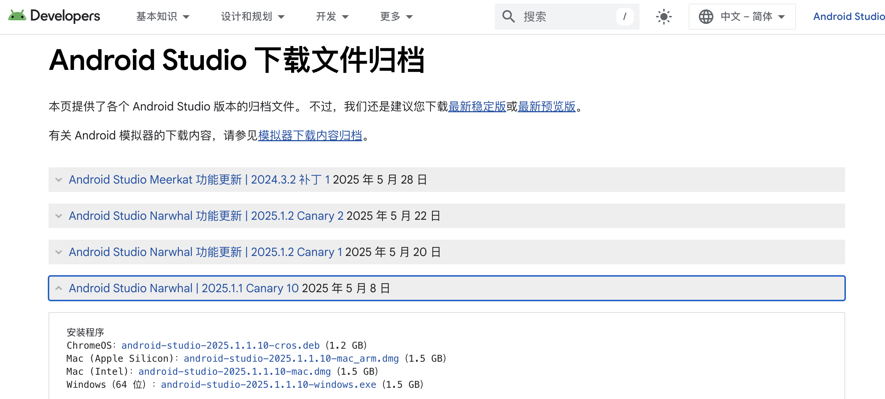Click the Android Developers logo

54,16
